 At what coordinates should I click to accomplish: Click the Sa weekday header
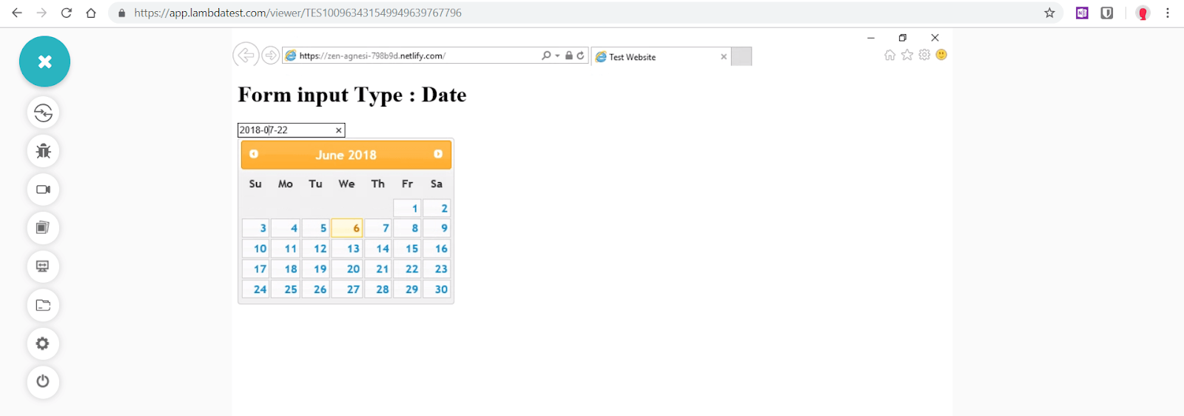point(437,184)
